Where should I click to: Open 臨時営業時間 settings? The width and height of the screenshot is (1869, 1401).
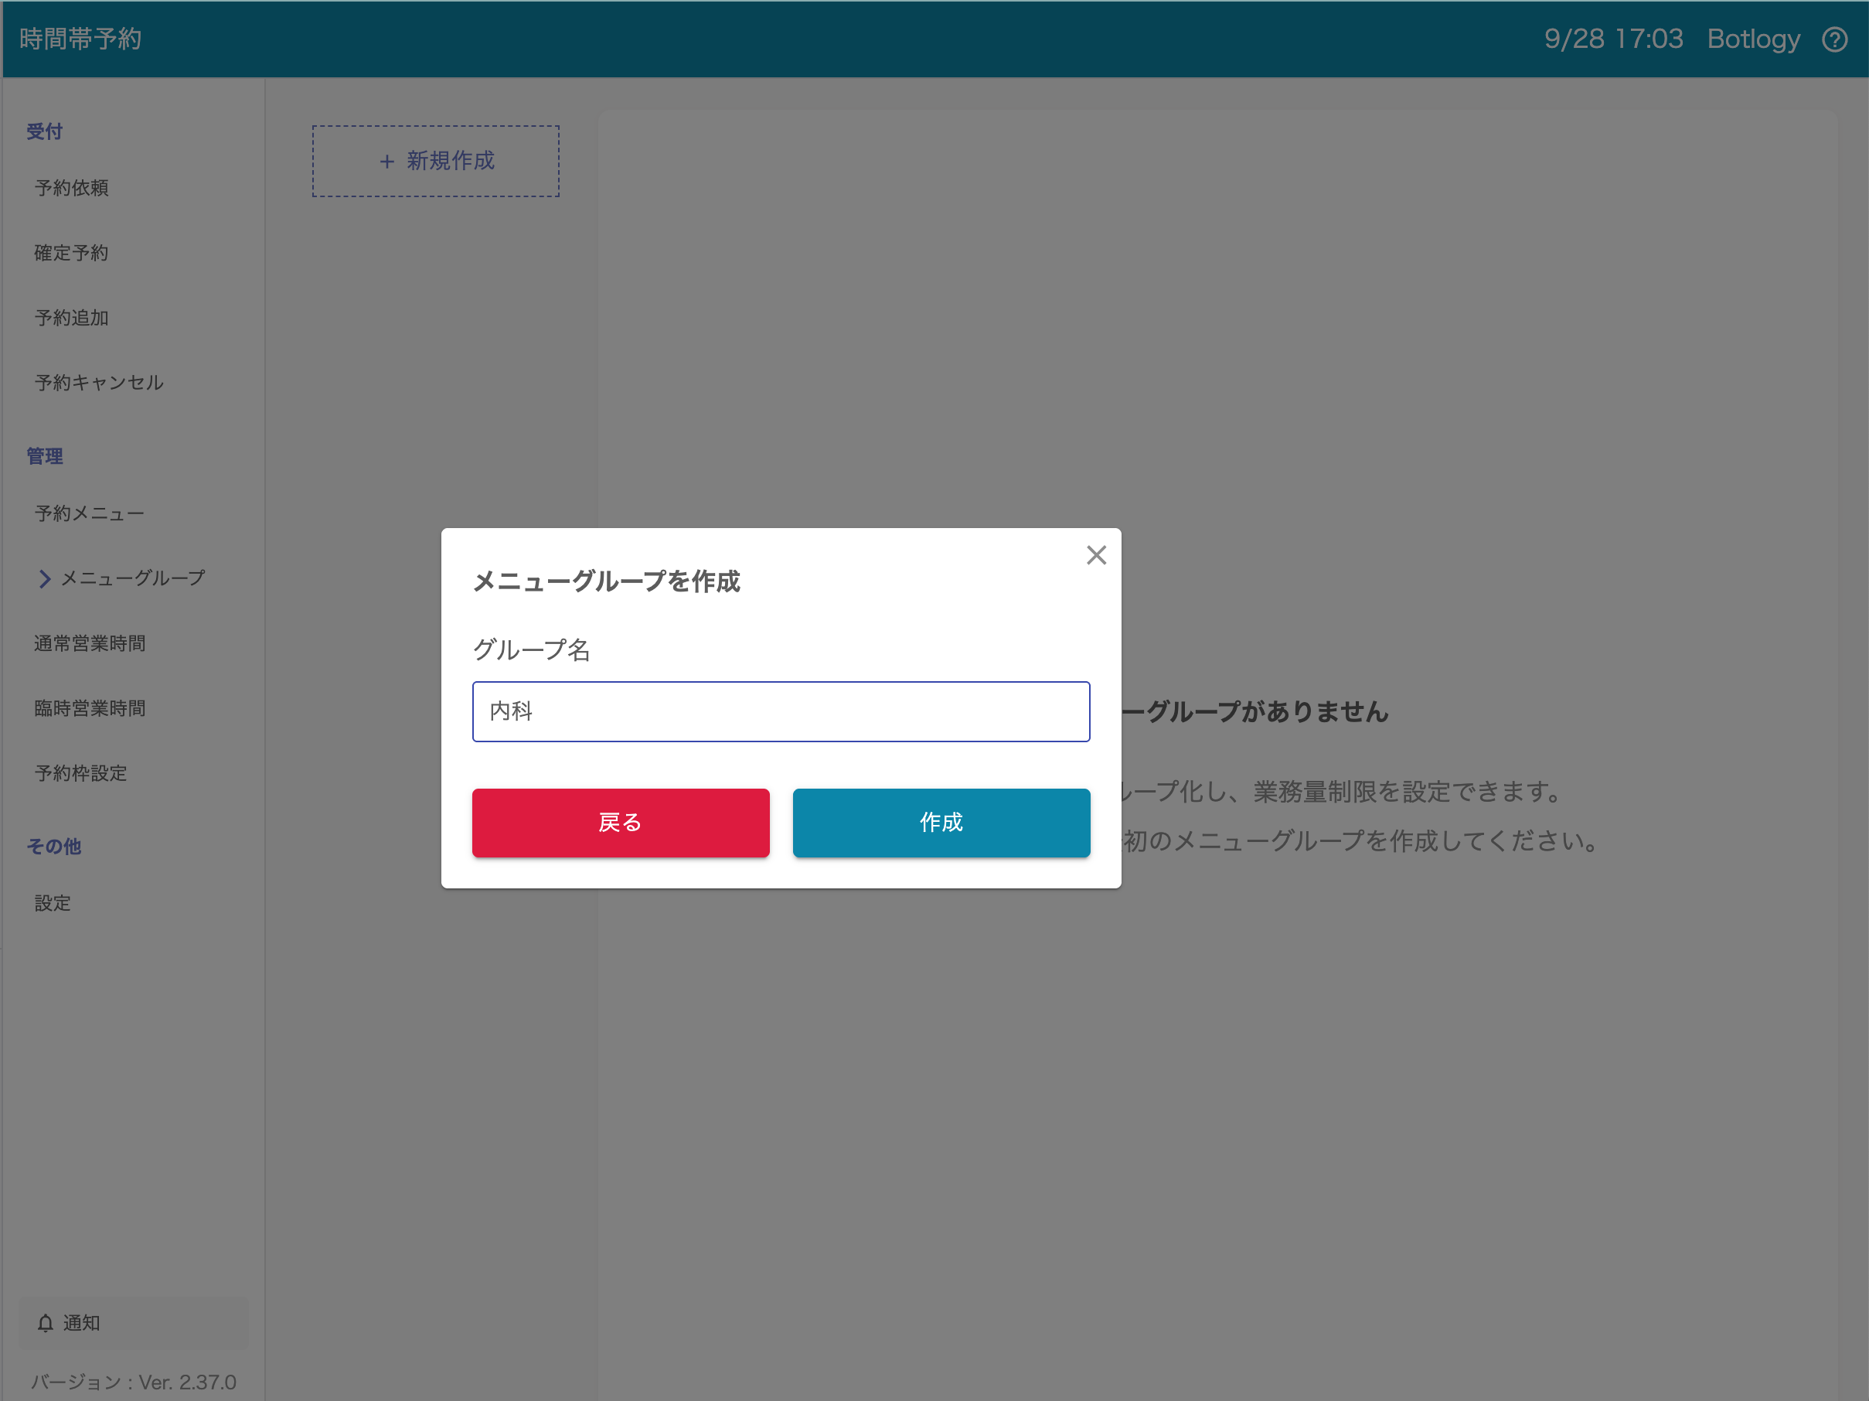[x=90, y=709]
